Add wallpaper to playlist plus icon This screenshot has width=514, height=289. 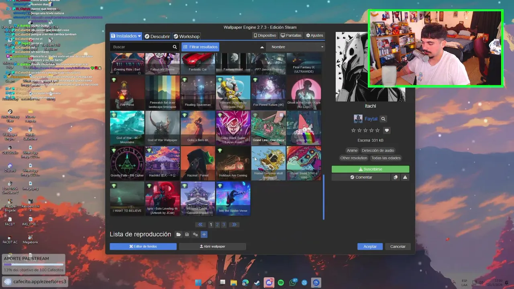pyautogui.click(x=204, y=234)
